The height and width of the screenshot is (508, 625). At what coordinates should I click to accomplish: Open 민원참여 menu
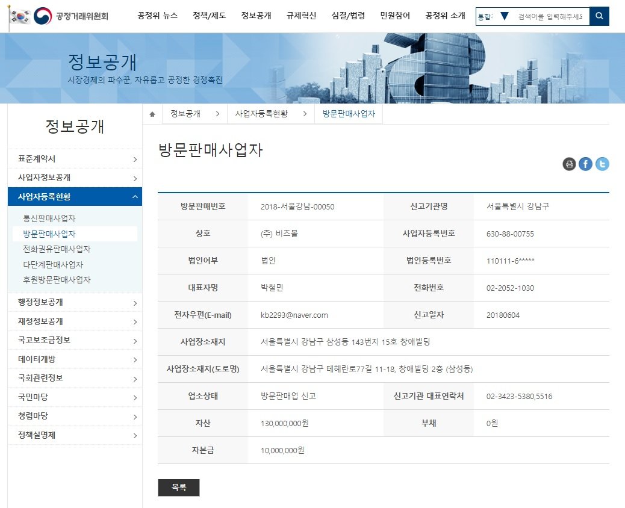(x=395, y=16)
